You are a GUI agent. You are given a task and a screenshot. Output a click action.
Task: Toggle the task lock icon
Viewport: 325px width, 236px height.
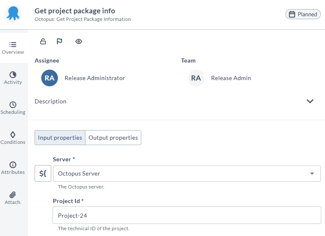(x=43, y=41)
